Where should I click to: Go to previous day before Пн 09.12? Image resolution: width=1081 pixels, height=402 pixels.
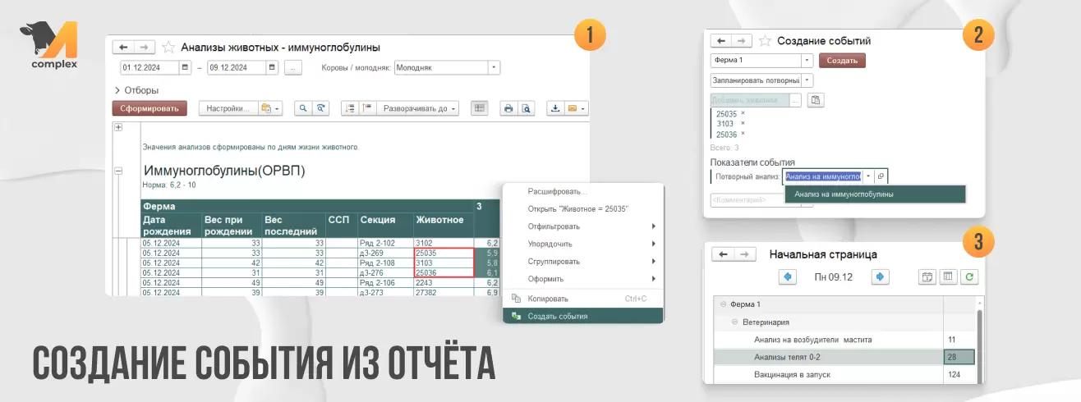787,276
